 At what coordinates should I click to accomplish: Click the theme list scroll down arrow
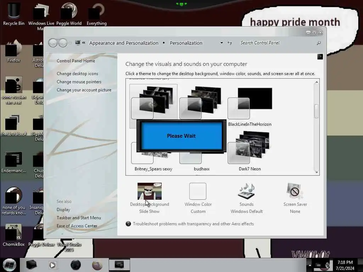(317, 172)
